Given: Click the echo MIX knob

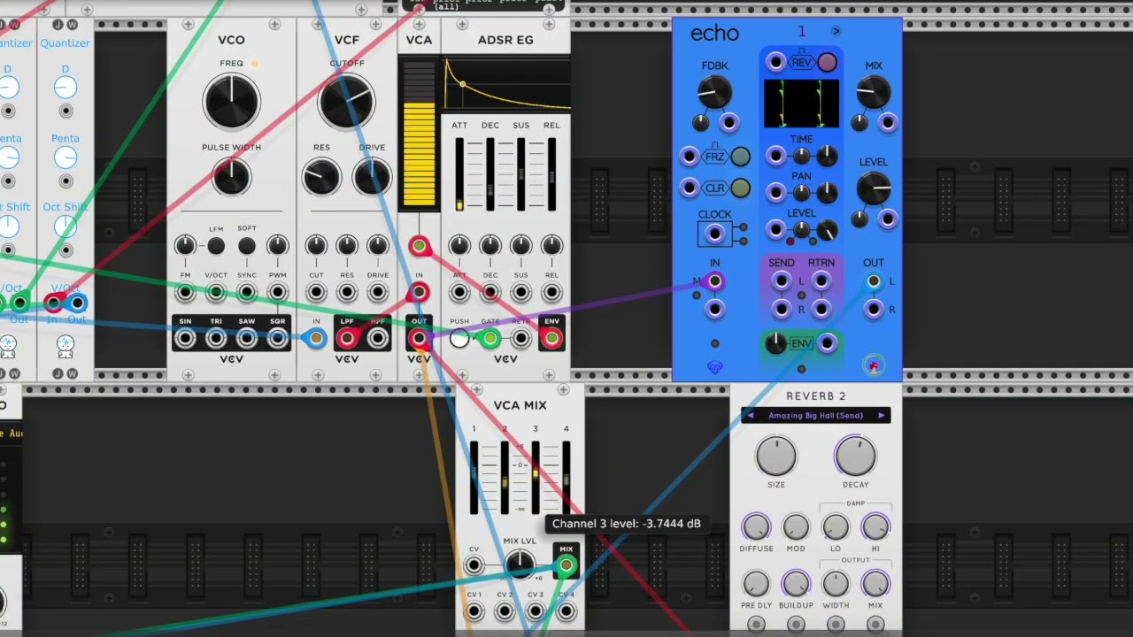Looking at the screenshot, I should pyautogui.click(x=873, y=91).
